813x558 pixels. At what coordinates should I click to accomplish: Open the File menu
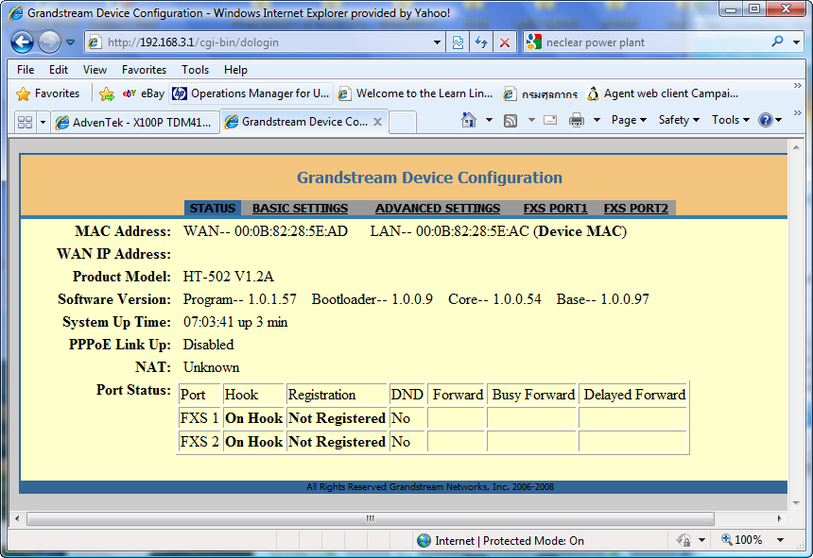(26, 69)
